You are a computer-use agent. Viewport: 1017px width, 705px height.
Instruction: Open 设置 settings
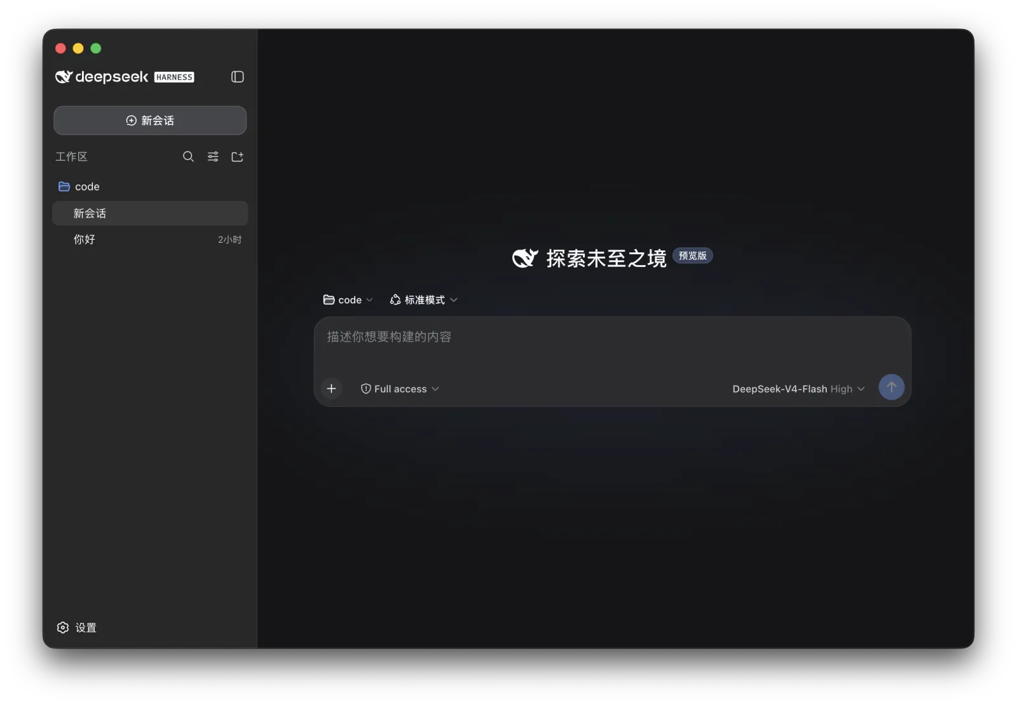click(x=77, y=627)
